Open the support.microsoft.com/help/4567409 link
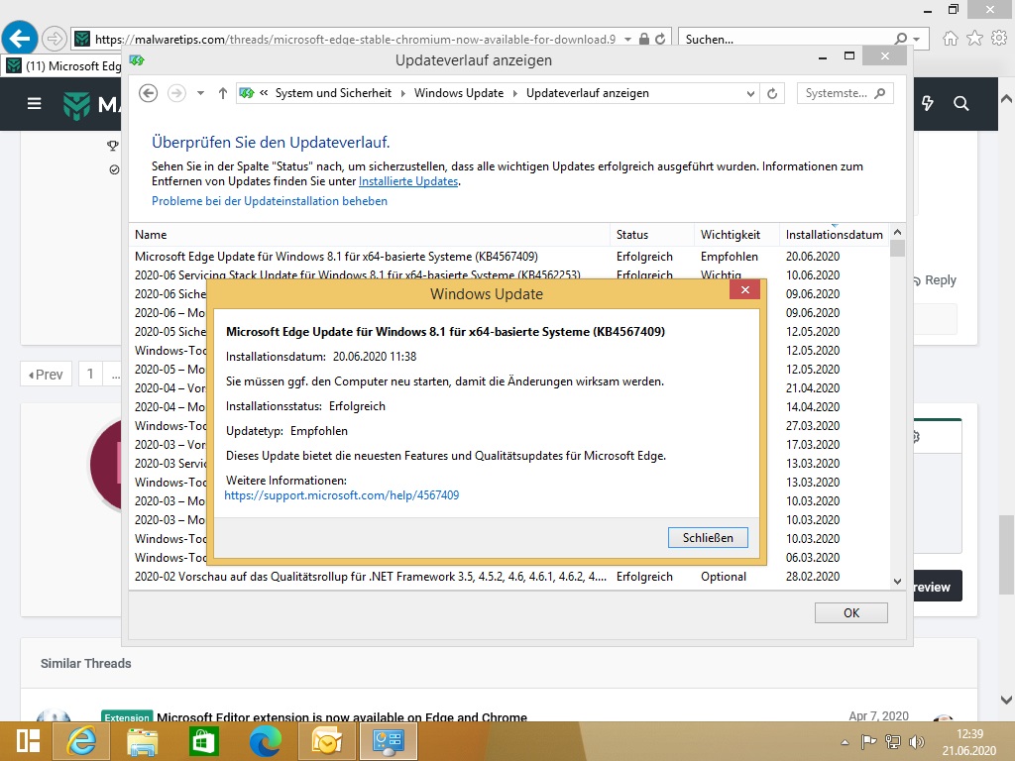1015x761 pixels. 342,495
